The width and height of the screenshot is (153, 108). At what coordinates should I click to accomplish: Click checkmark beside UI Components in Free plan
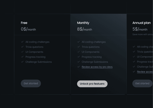pyautogui.click(x=22, y=52)
